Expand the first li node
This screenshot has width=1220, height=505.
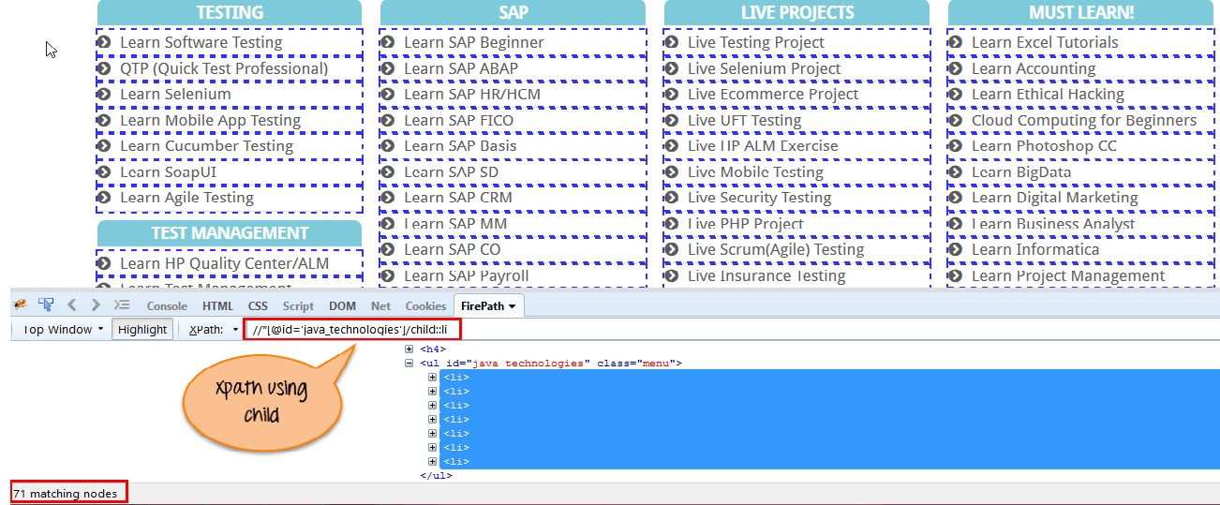coord(433,378)
